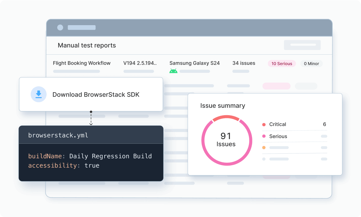The height and width of the screenshot is (217, 361).
Task: Click the orange legend dot
Action: click(x=264, y=147)
